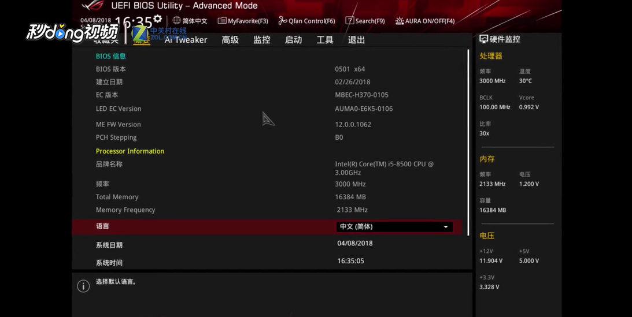The height and width of the screenshot is (317, 632).
Task: Click the Qfan Control fan icon
Action: 283,21
